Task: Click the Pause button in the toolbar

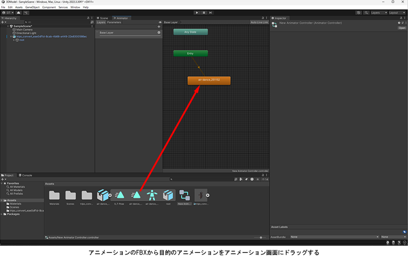Action: 204,13
